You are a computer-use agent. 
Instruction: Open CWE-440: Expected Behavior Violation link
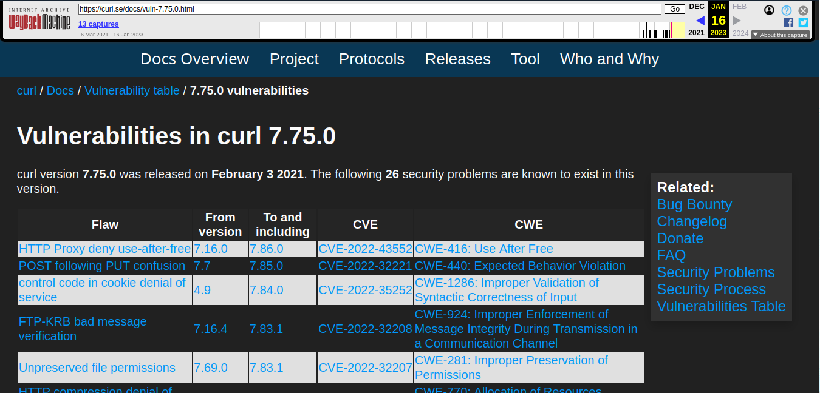(x=520, y=266)
